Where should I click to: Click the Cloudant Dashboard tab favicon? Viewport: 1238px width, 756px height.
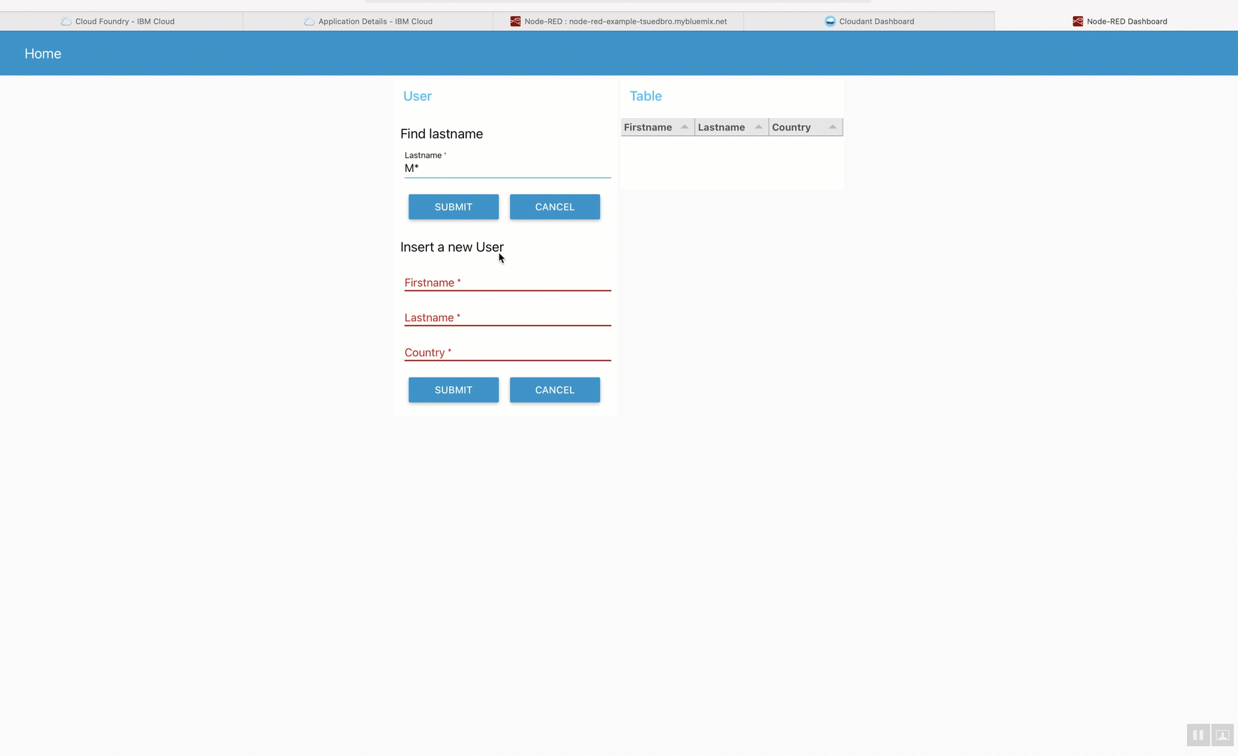[830, 21]
